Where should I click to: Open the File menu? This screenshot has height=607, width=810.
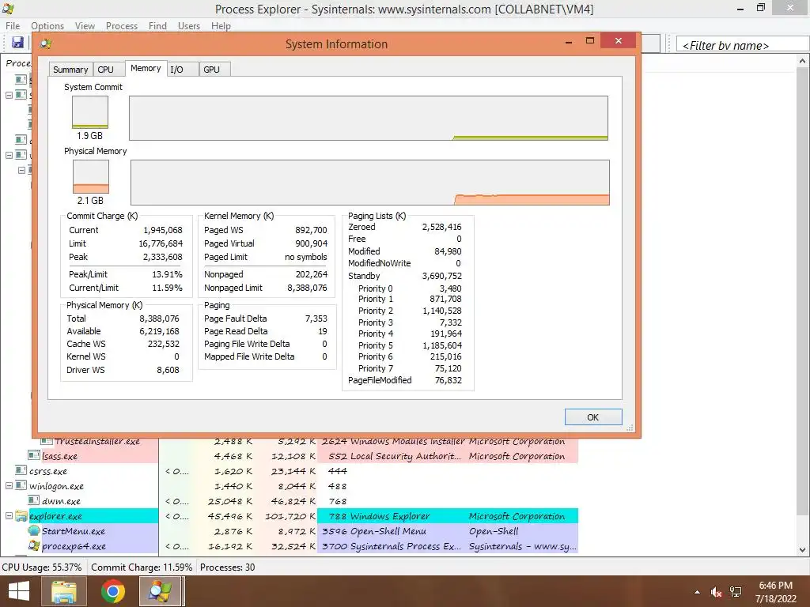coord(13,26)
